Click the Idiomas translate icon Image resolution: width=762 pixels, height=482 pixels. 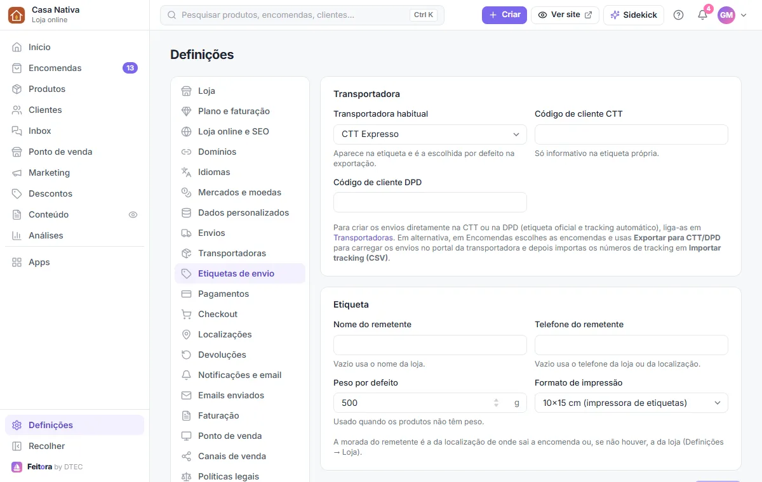(186, 172)
